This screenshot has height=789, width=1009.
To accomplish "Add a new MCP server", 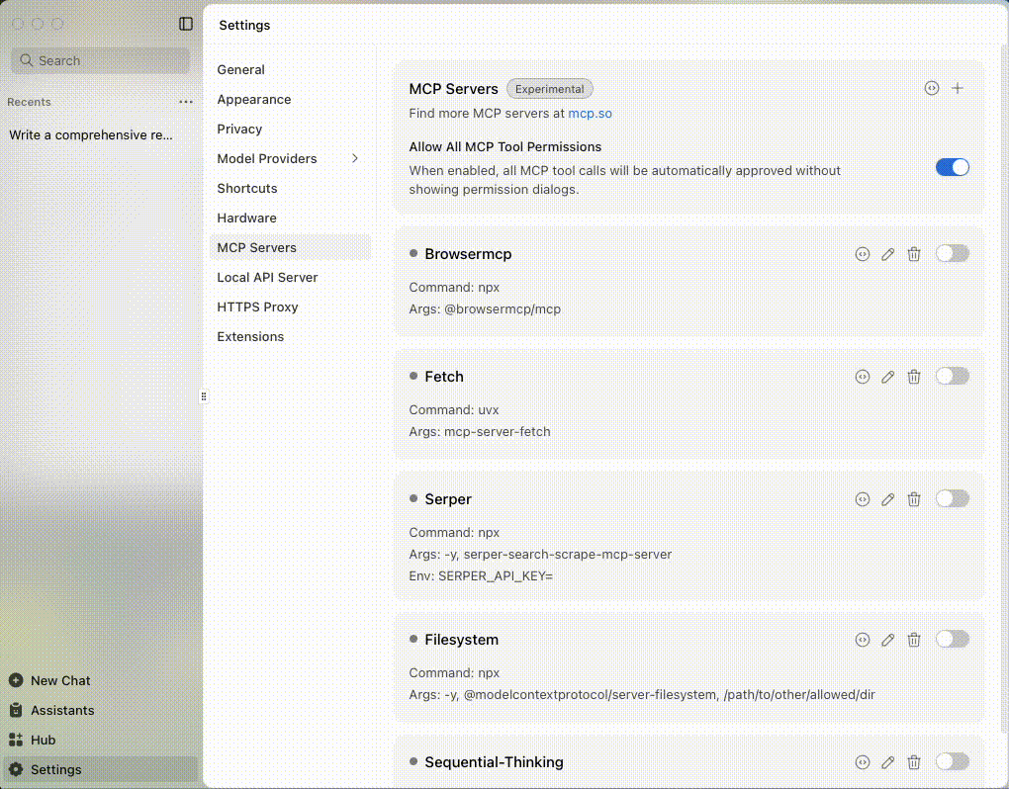I will pos(957,88).
